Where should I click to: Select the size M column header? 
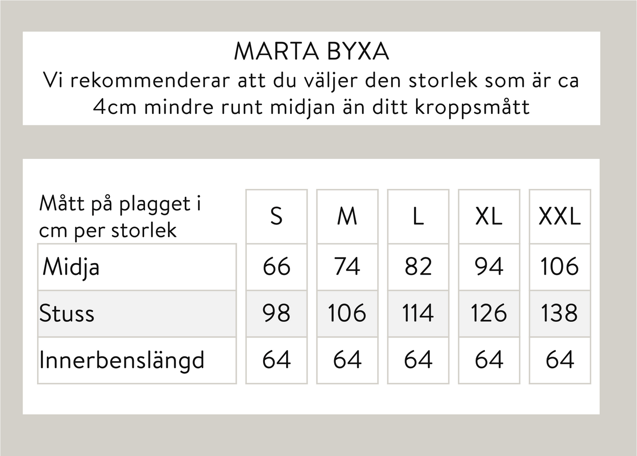click(347, 216)
